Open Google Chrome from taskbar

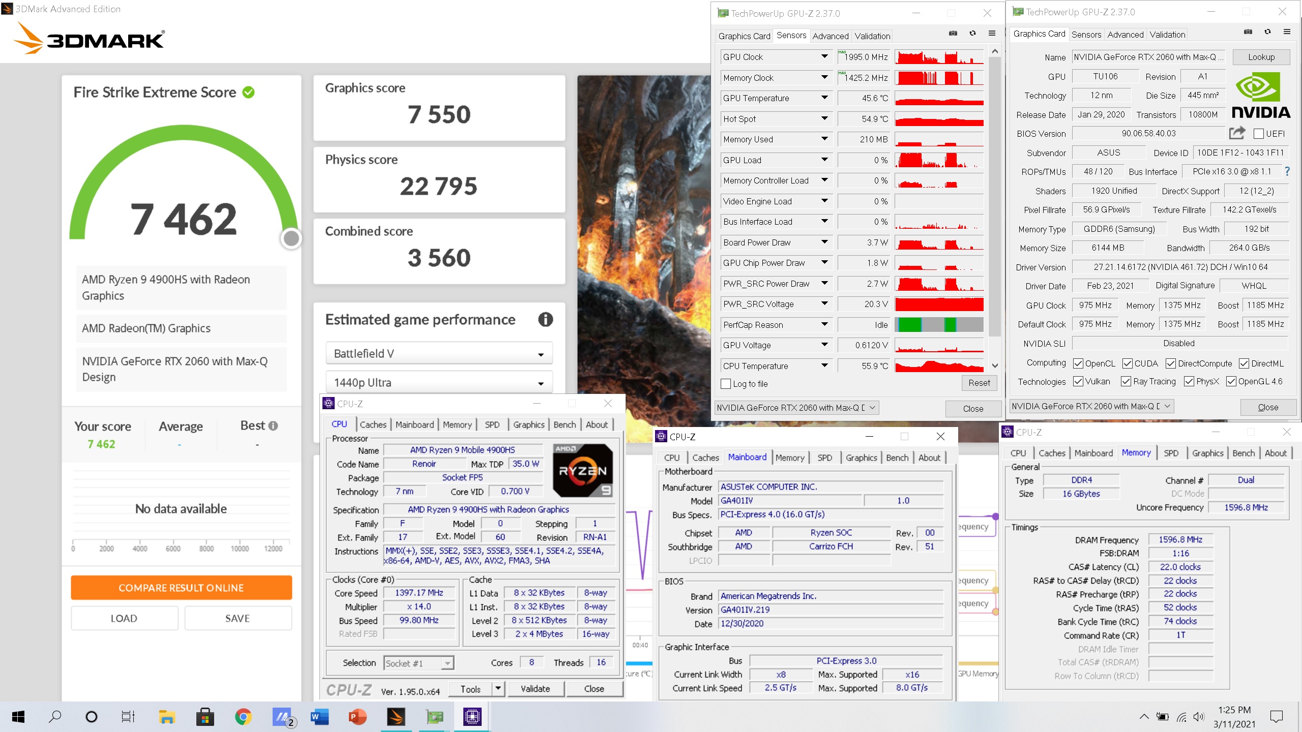[243, 717]
